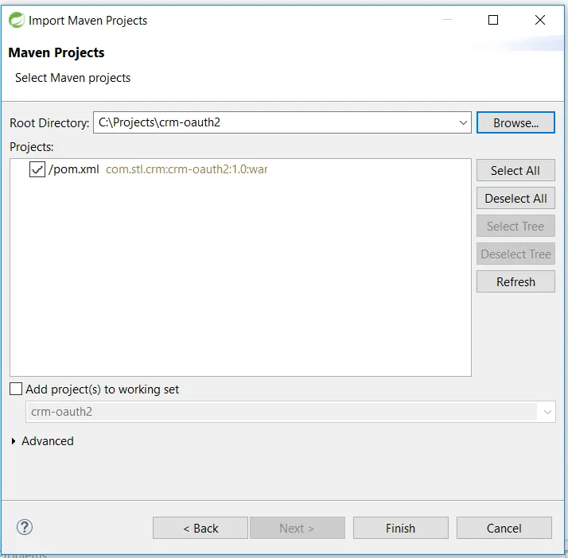Go back with the < Back button
The height and width of the screenshot is (558, 568).
pos(200,528)
